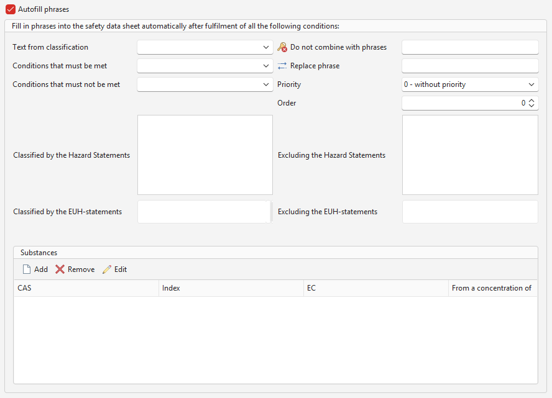Screen dimensions: 552x398
Task: Click the Autofill phrases label text
Action: [x=44, y=9]
